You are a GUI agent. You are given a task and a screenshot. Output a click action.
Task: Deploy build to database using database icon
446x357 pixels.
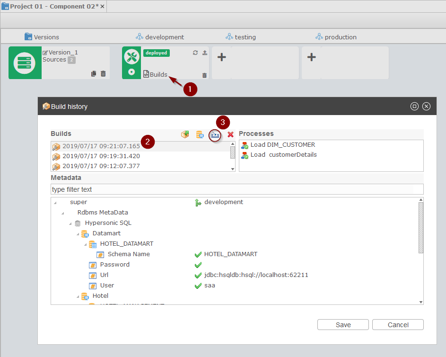pyautogui.click(x=200, y=134)
